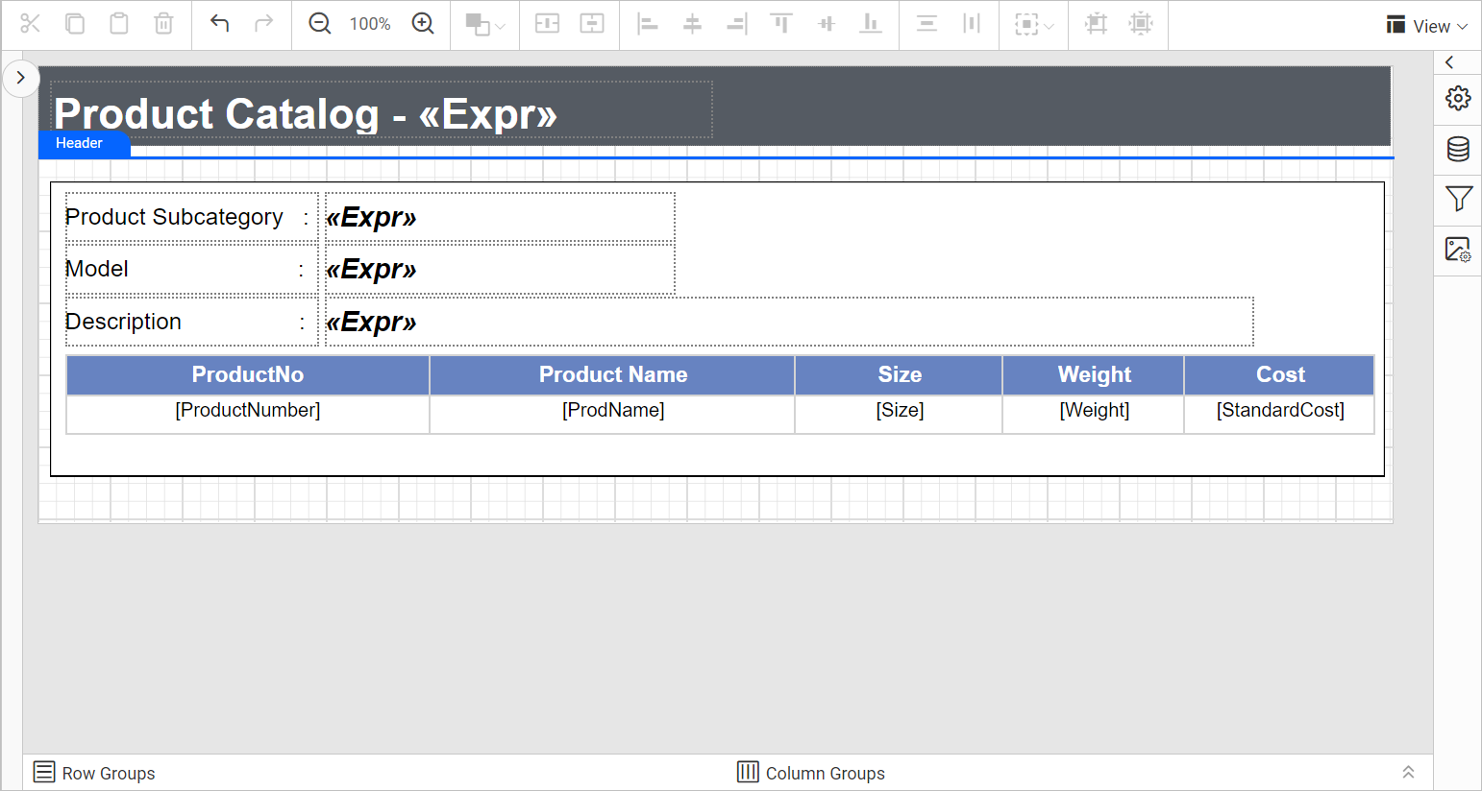Click the Column Groups panel label

[825, 774]
